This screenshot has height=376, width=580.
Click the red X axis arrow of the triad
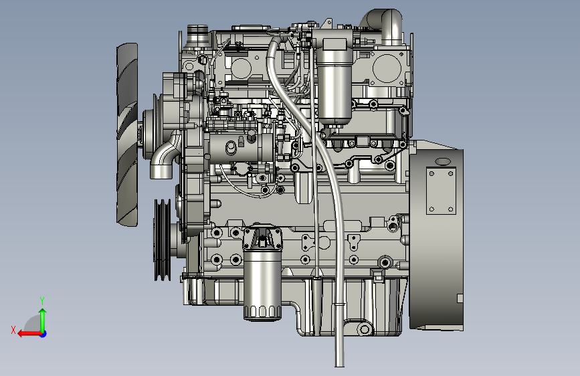[29, 334]
